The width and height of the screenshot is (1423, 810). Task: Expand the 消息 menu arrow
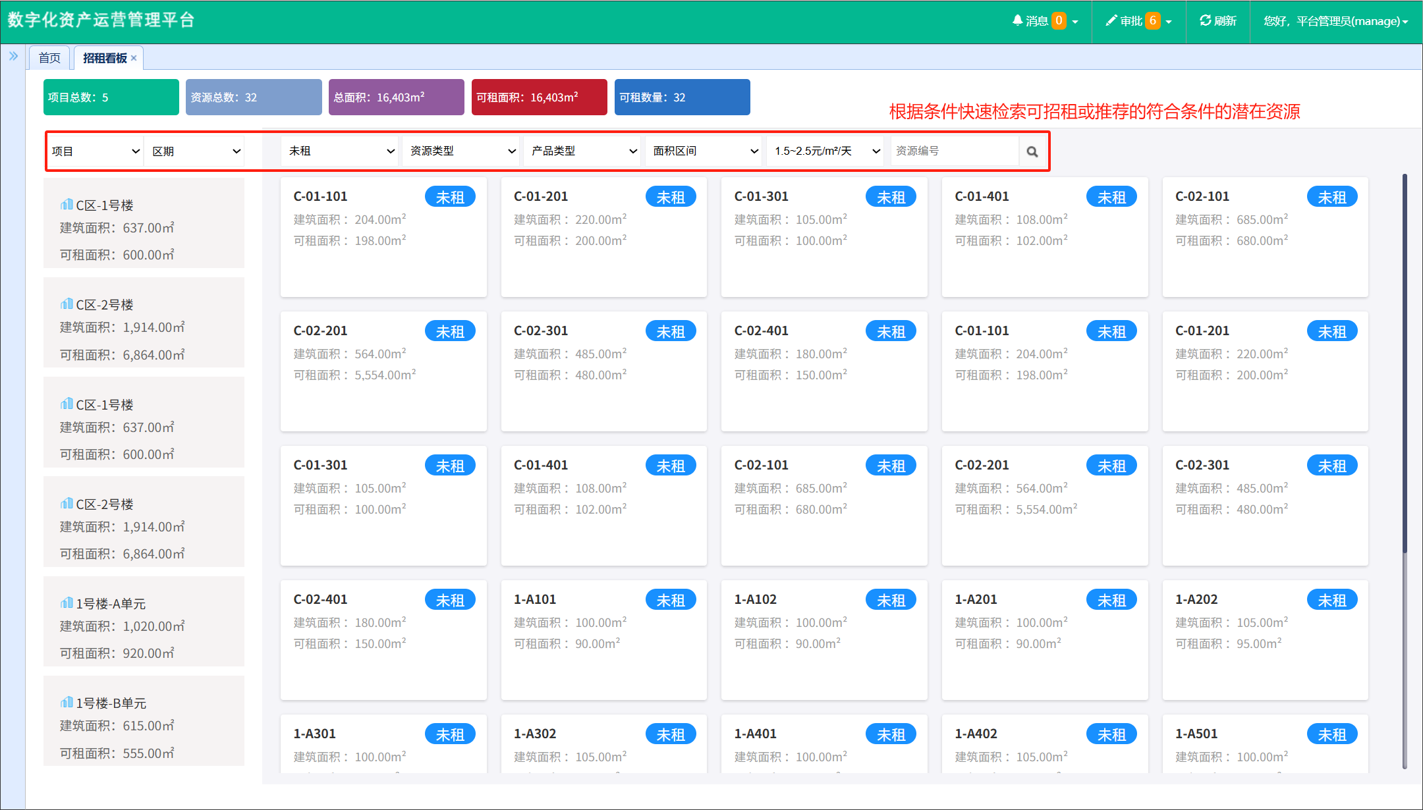(1075, 22)
